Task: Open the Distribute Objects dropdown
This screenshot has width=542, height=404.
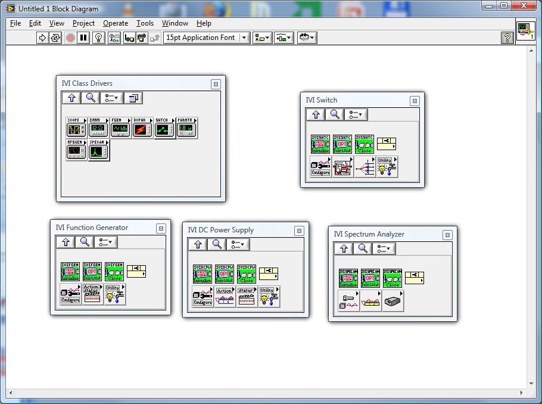Action: (x=284, y=38)
